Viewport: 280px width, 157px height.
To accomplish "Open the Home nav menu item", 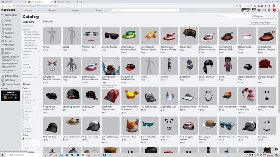I will [28, 10].
